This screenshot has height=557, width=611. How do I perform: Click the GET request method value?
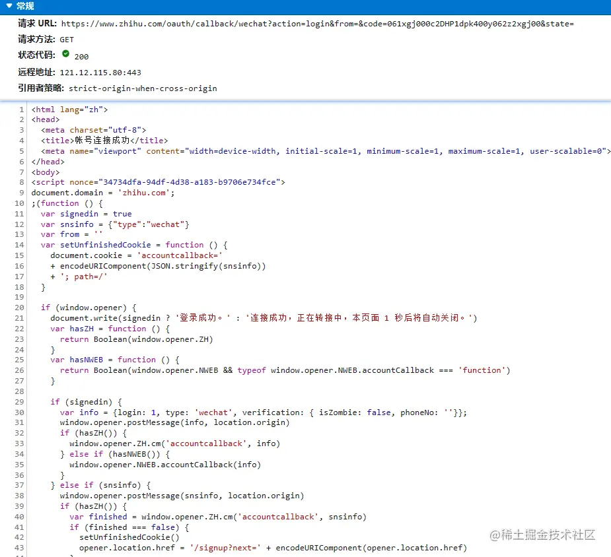tap(67, 40)
